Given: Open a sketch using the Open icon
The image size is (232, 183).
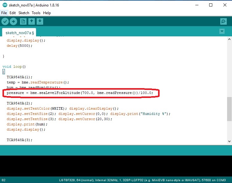Looking at the screenshot, I should 31,21.
